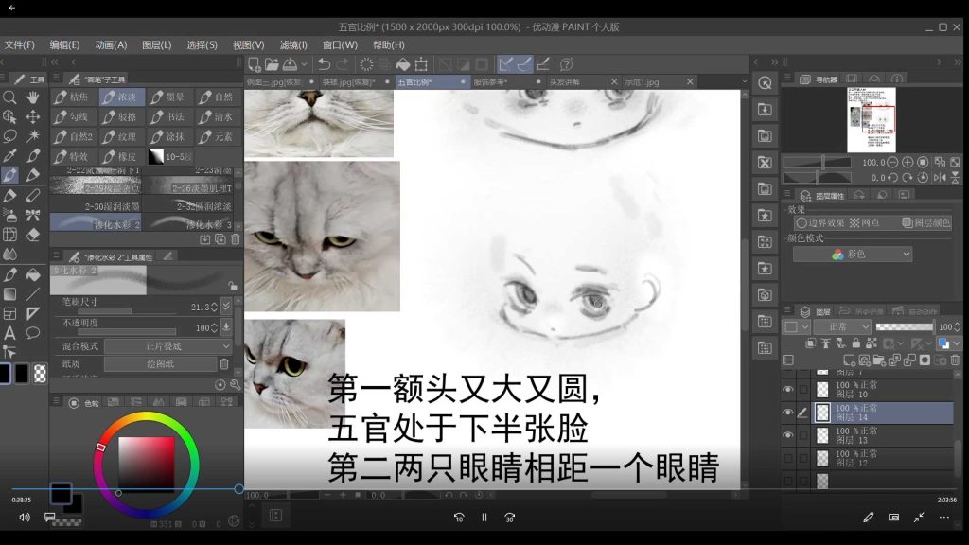Switch to the 示范1.jpg canvas tab
The height and width of the screenshot is (545, 969).
[659, 81]
